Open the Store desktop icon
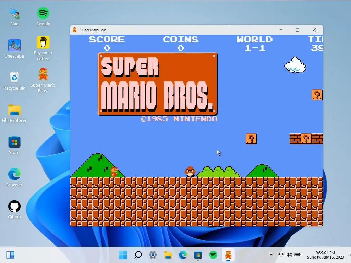 [14, 145]
